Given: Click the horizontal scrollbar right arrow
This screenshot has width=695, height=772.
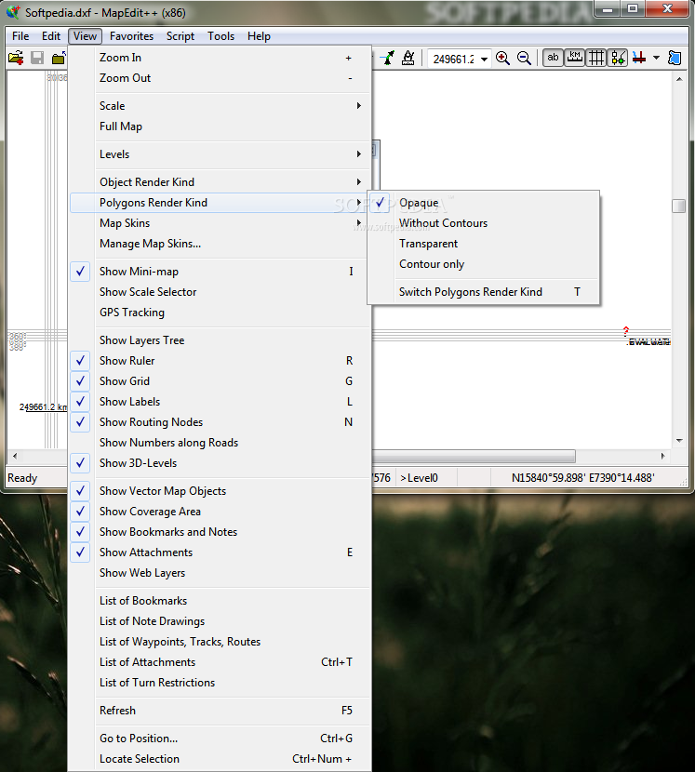Looking at the screenshot, I should click(x=663, y=456).
